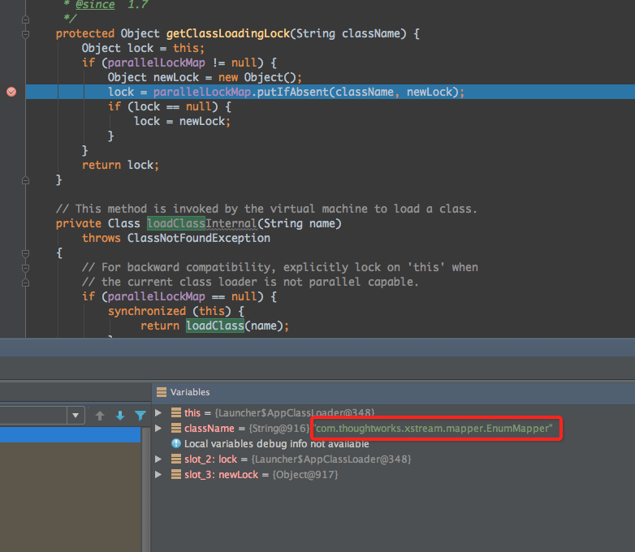This screenshot has width=635, height=552.
Task: Go to next frame with down arrow
Action: 120,416
